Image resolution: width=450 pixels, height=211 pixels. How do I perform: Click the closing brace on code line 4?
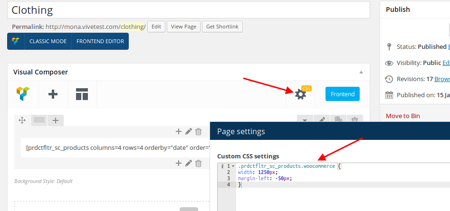pos(239,184)
